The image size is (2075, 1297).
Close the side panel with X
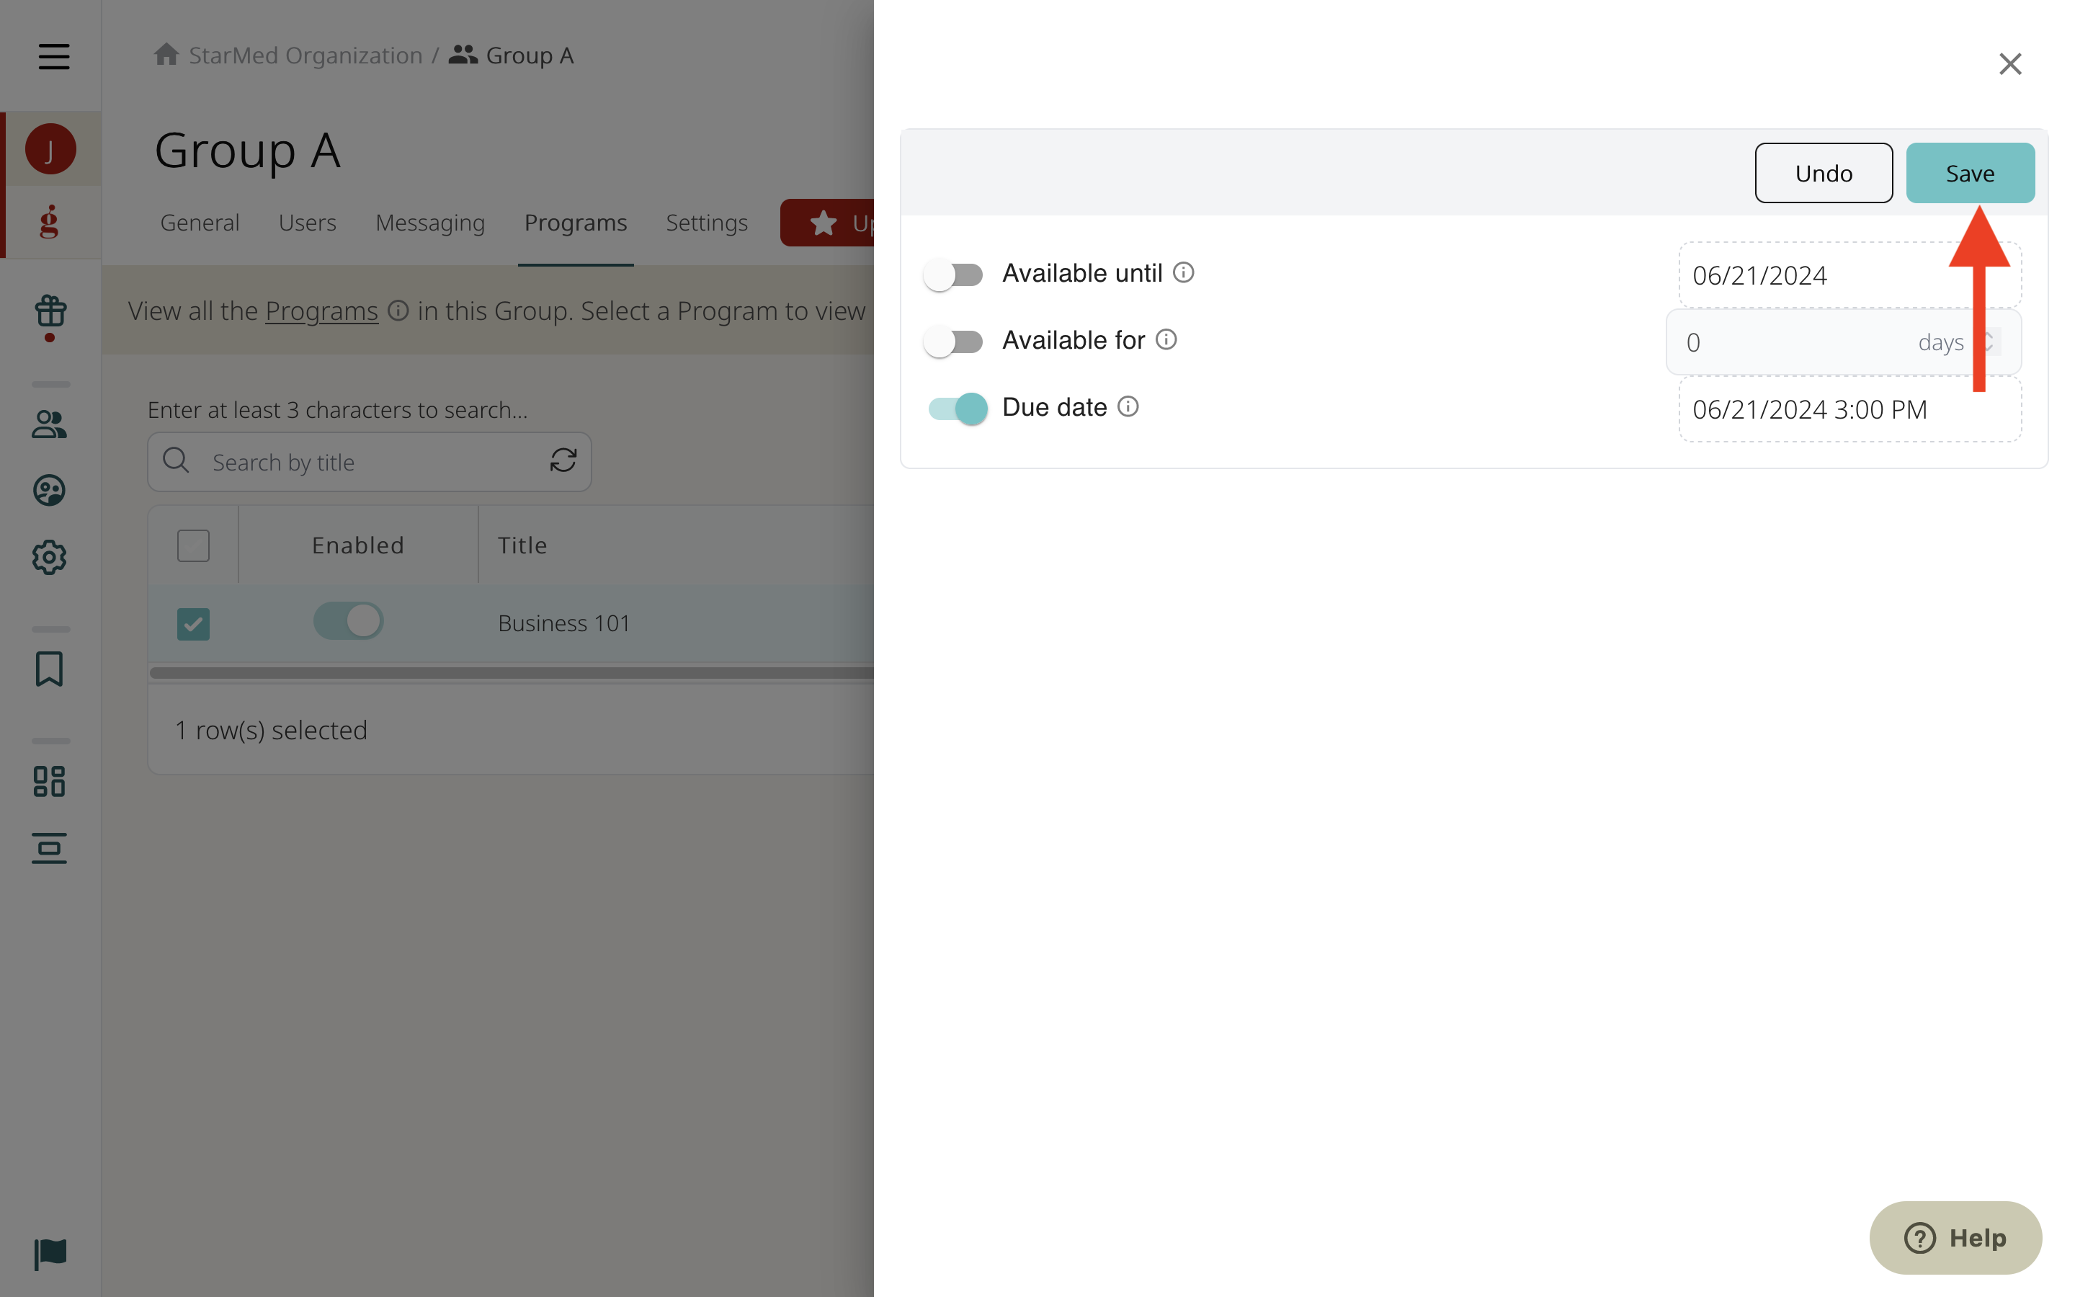2010,63
